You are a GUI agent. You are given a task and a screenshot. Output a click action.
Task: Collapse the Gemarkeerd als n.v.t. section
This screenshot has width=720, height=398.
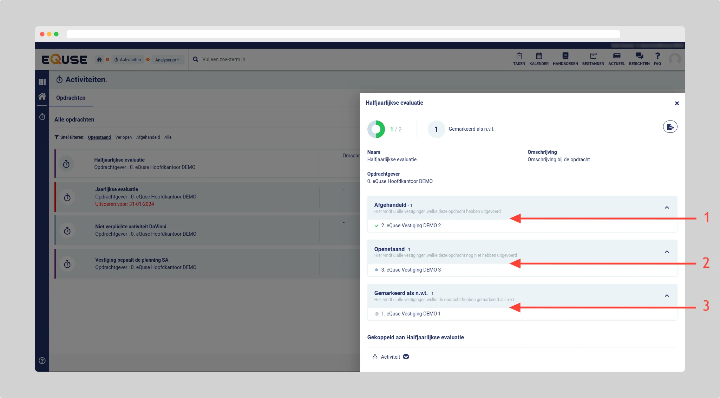click(x=667, y=296)
